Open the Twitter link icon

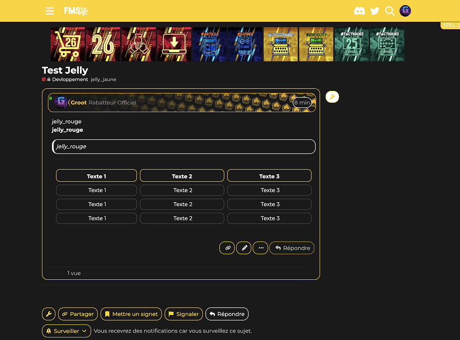(375, 11)
